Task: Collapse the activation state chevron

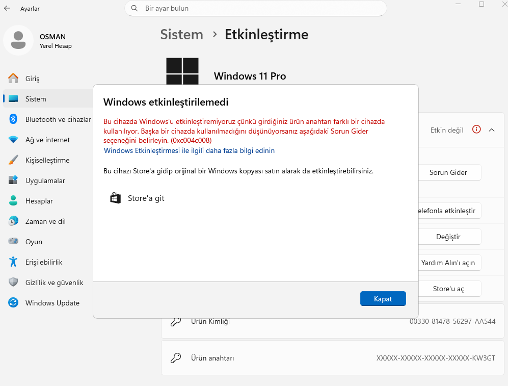Action: click(492, 130)
